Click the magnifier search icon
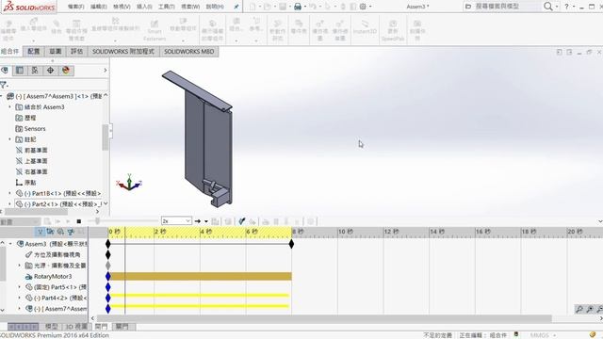Image resolution: width=603 pixels, height=339 pixels. point(548,7)
